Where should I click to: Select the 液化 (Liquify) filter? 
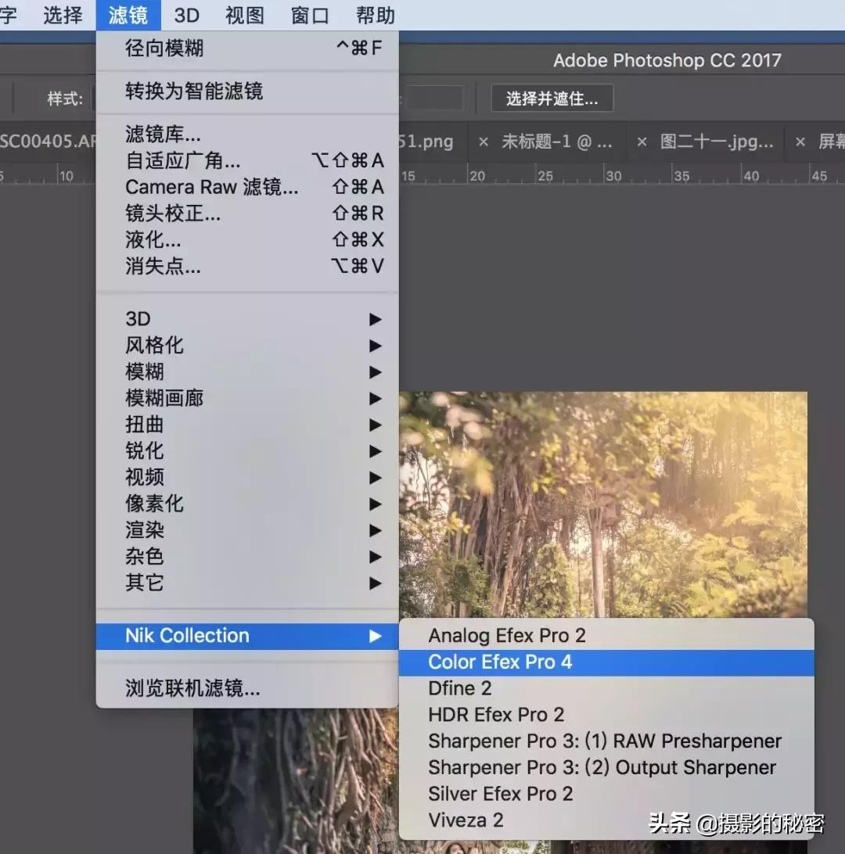[x=153, y=240]
